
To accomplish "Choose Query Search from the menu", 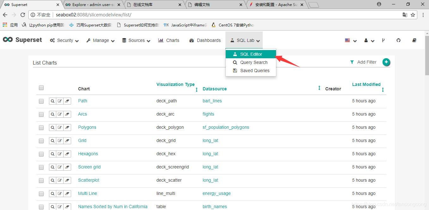I will [x=251, y=62].
